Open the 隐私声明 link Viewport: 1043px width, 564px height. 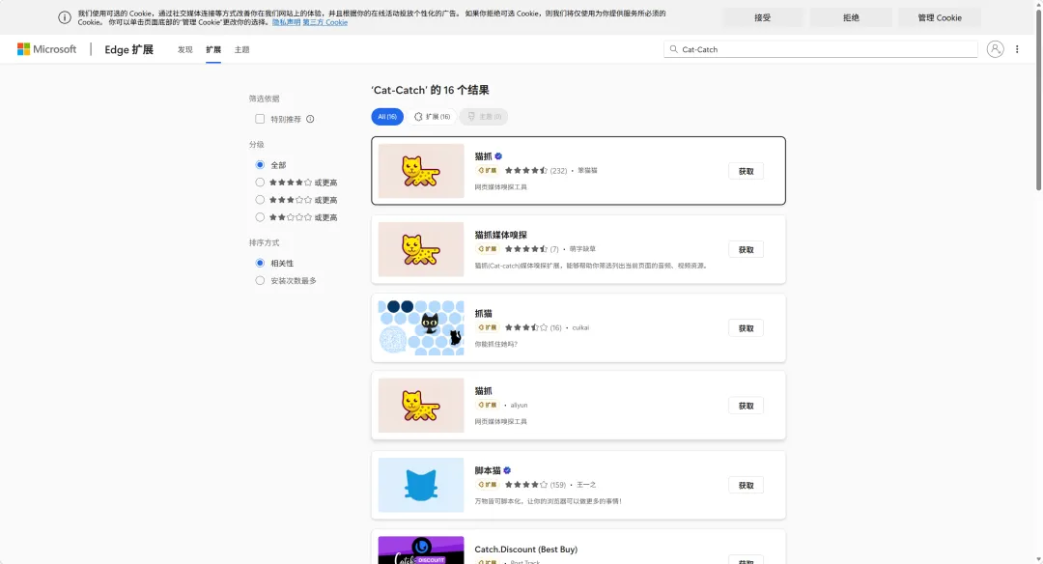[286, 22]
